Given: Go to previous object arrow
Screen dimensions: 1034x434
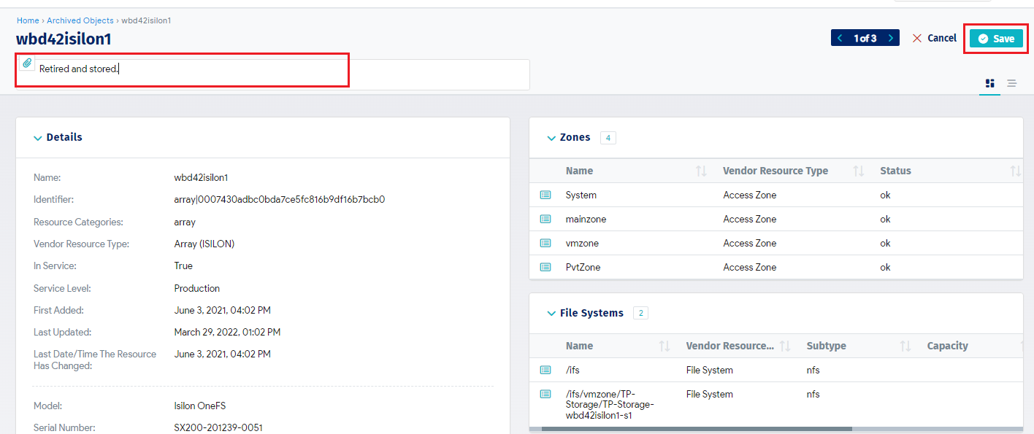Looking at the screenshot, I should [840, 38].
